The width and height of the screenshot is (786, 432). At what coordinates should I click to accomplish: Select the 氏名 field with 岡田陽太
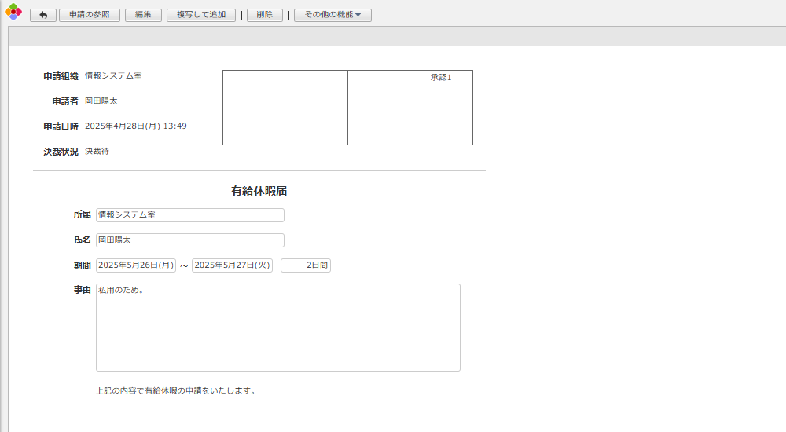pos(189,240)
